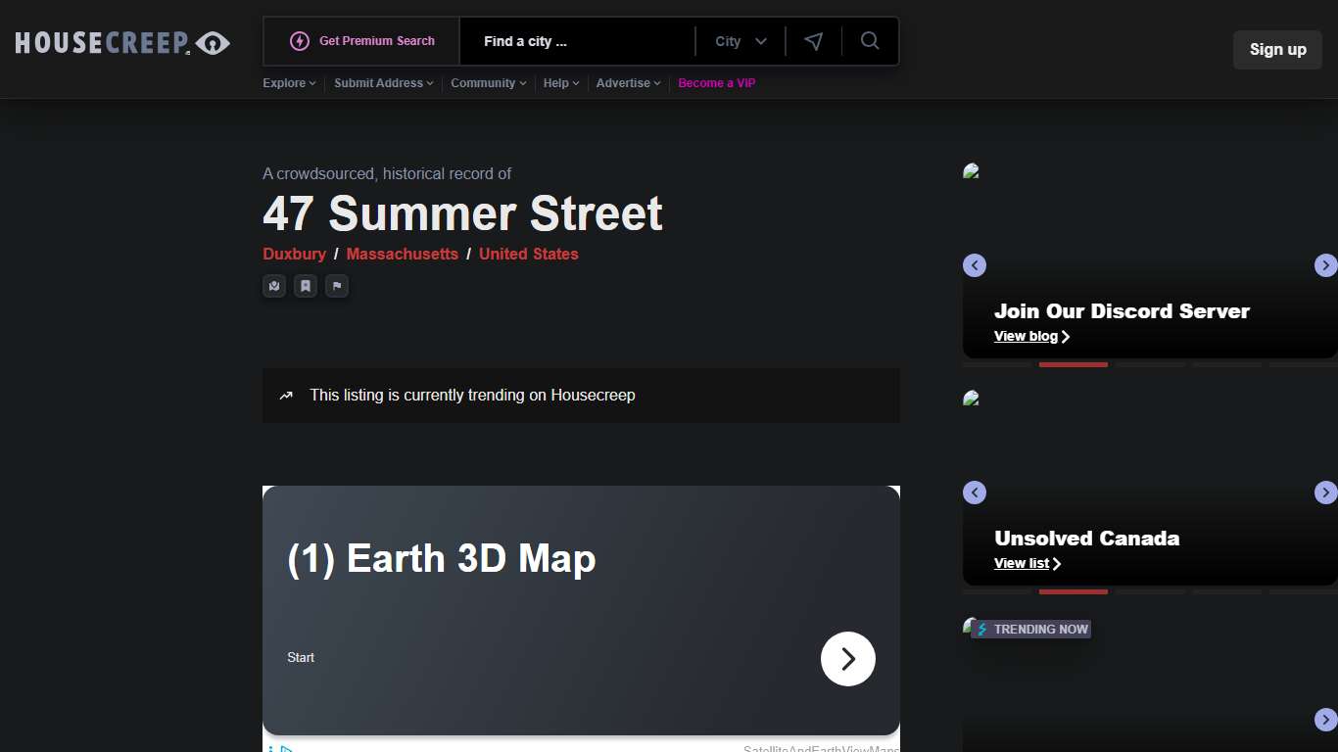Click the Housecreep eye logo
The width and height of the screenshot is (1338, 752).
coord(213,43)
